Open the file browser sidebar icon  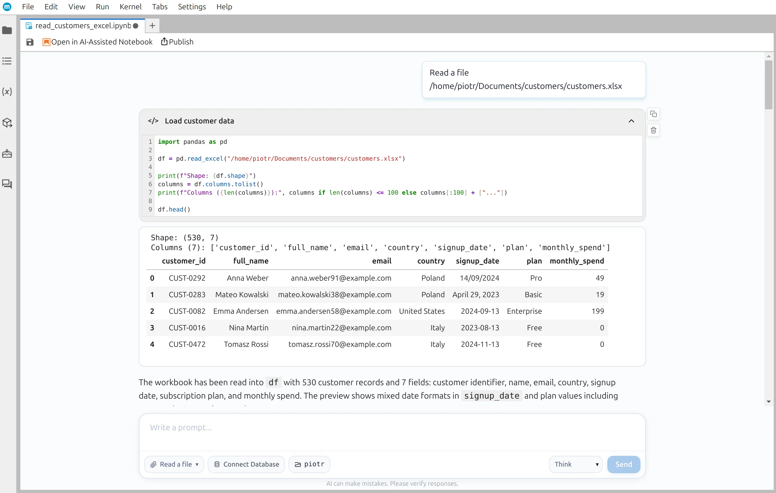pos(7,30)
